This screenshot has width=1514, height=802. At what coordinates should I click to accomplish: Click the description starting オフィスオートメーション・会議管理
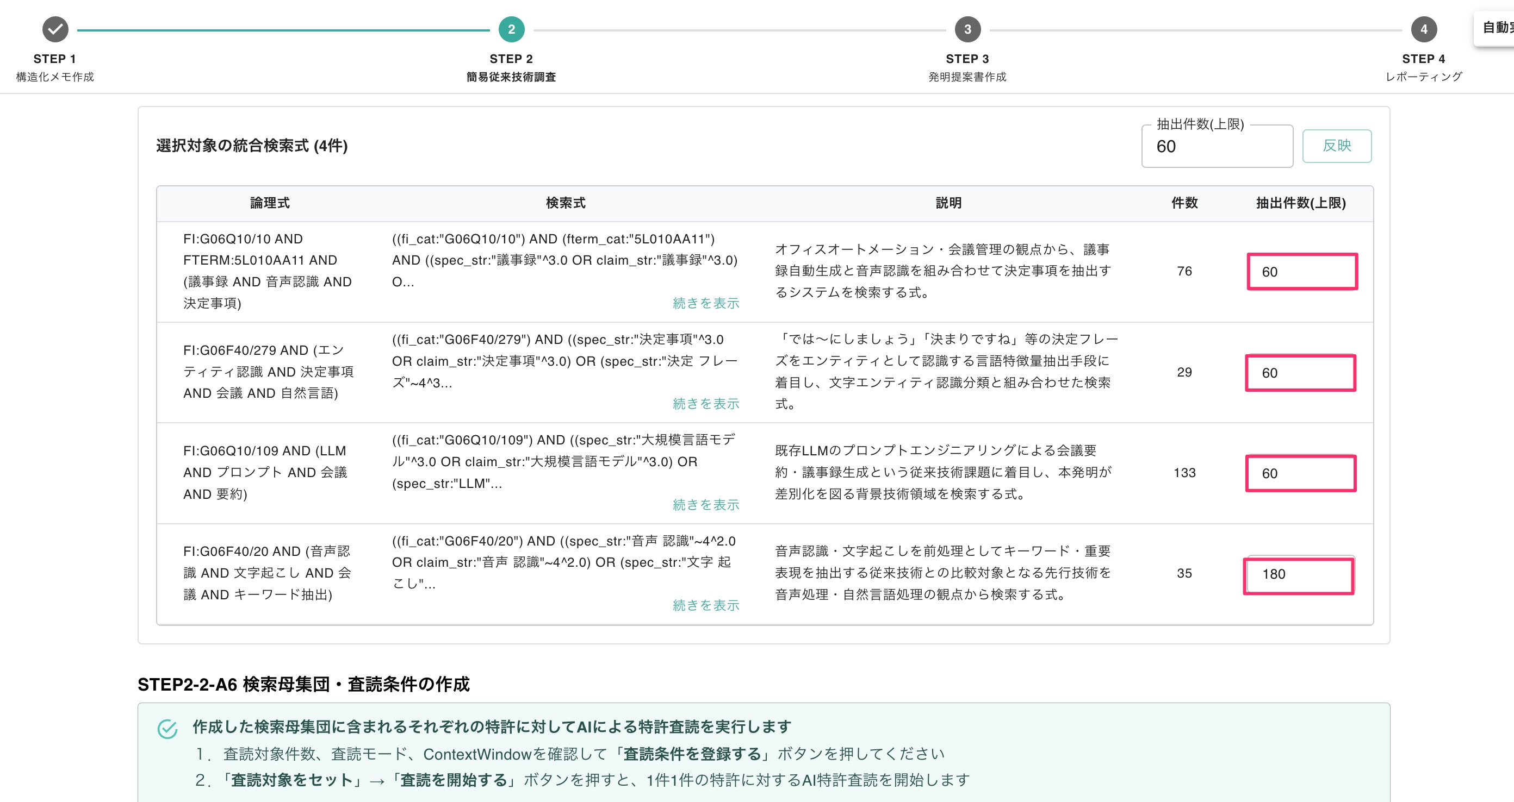[x=943, y=271]
